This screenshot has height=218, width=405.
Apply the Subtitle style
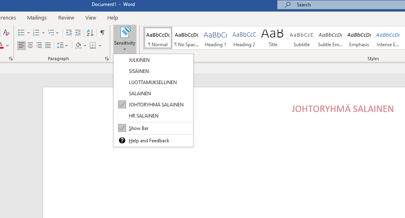tap(301, 38)
